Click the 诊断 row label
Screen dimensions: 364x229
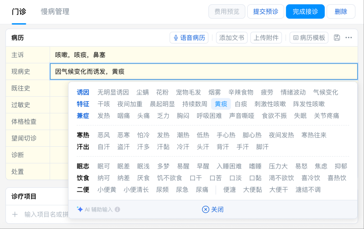coord(18,155)
